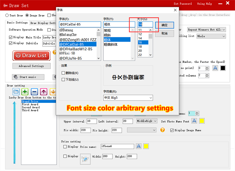Select the Text Draw radio button

point(7,15)
